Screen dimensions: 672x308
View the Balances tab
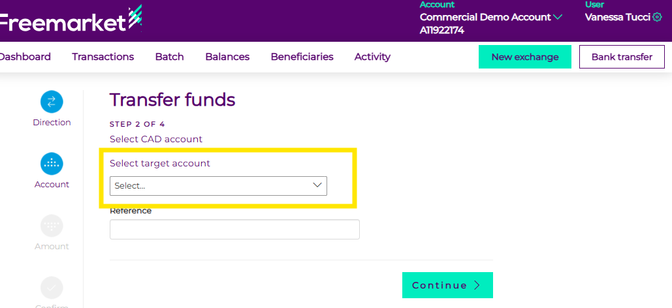click(x=227, y=57)
